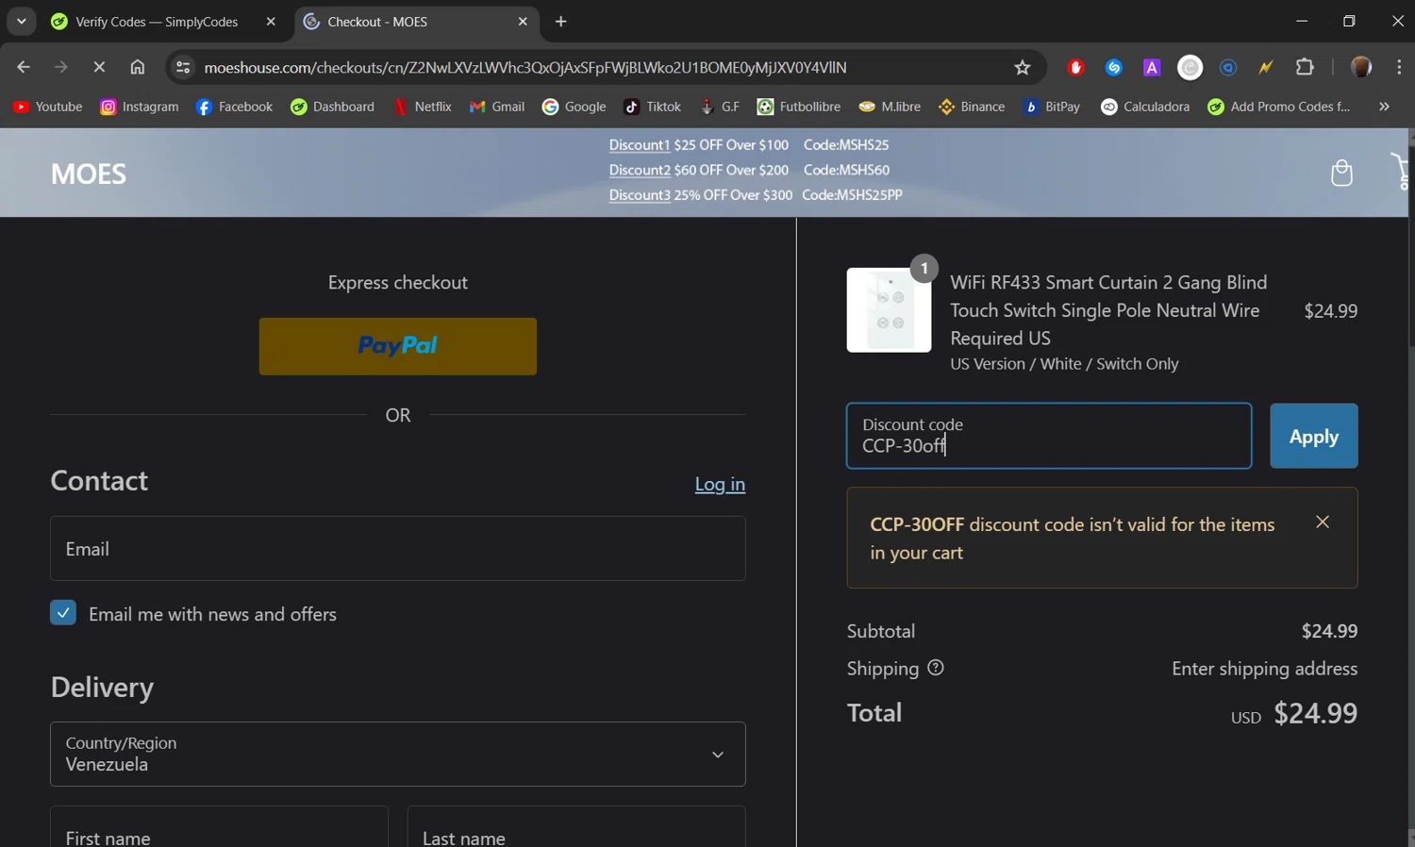This screenshot has height=847, width=1415.
Task: Open the G.F bookmark
Action: pos(719,107)
